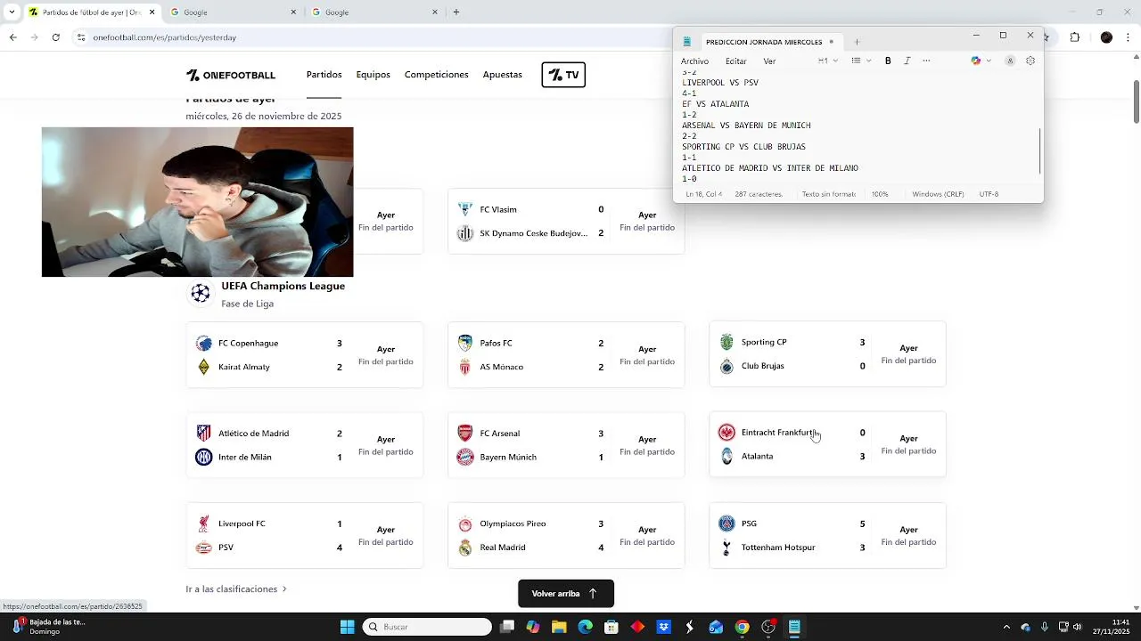The height and width of the screenshot is (641, 1141).
Task: Click the Real Madrid crest
Action: click(464, 548)
